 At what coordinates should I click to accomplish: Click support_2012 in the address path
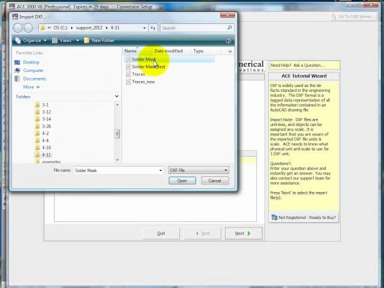tap(89, 28)
